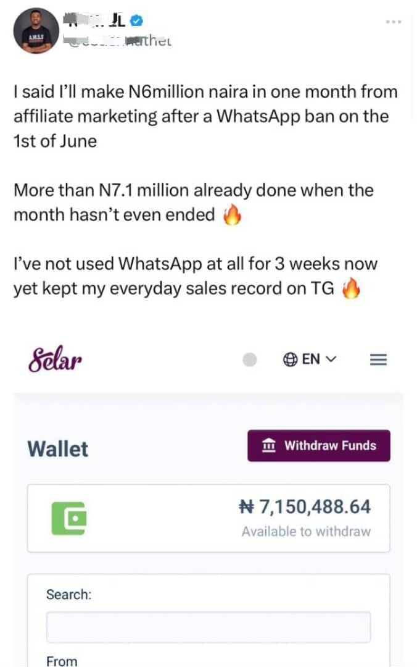Click the "Available to withdraw" label

pyautogui.click(x=306, y=531)
